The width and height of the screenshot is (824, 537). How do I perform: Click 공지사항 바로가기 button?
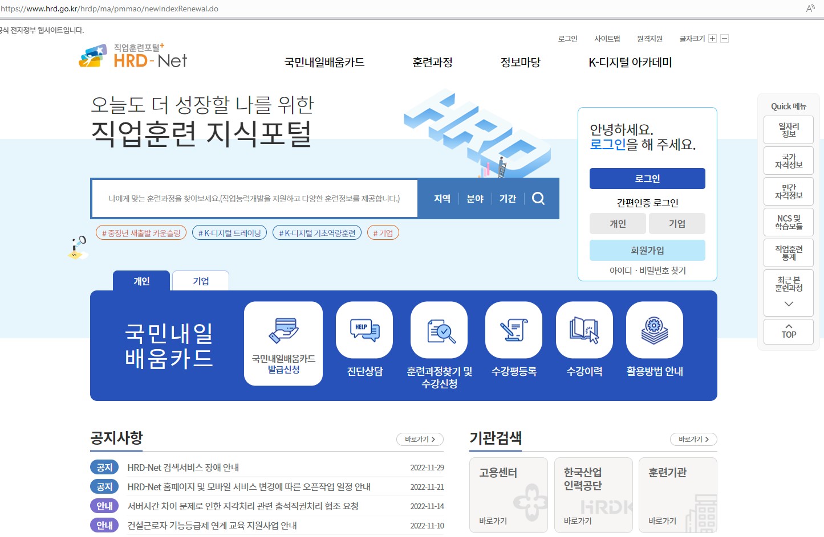coord(420,440)
